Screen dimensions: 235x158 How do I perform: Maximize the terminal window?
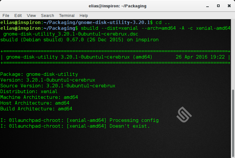218,6
